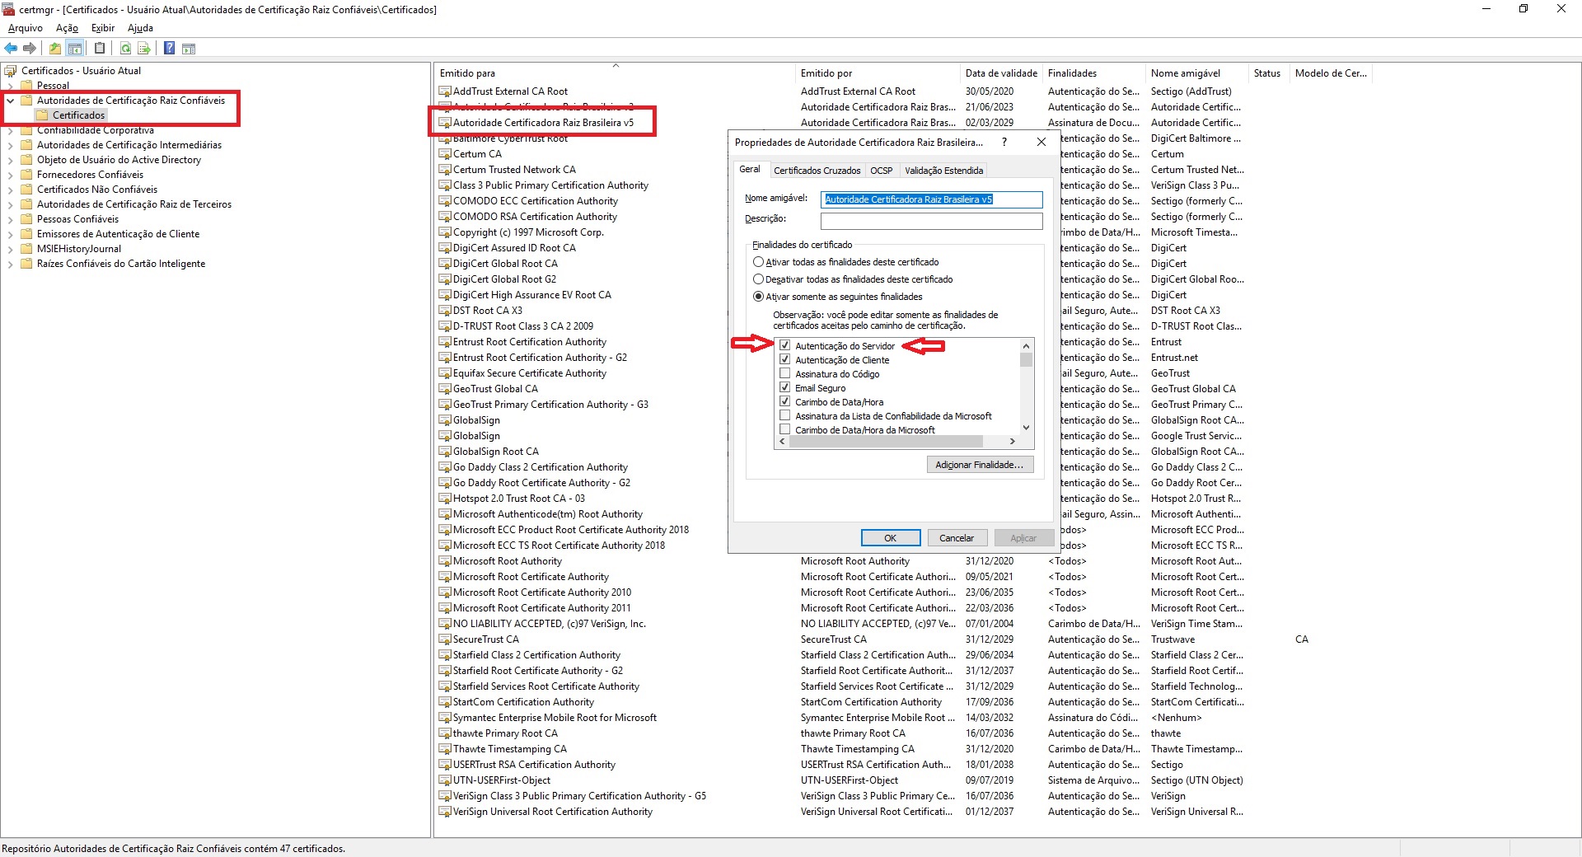Switch to Certificados Cruzados tab
1582x857 pixels.
817,171
